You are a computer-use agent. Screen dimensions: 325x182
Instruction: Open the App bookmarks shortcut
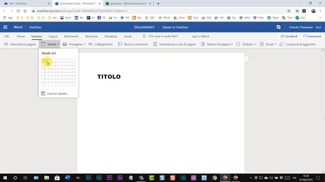pyautogui.click(x=8, y=18)
